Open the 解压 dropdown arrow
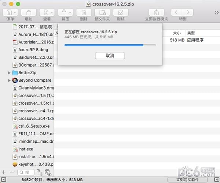Image resolution: width=220 pixels, height=183 pixels. [x=70, y=12]
